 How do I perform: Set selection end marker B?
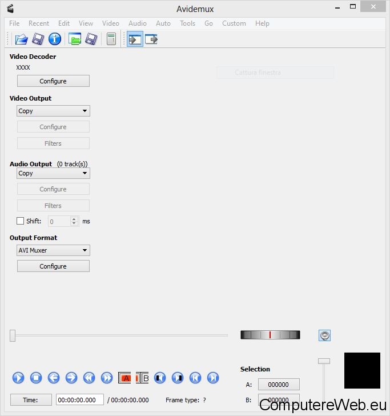coord(142,378)
